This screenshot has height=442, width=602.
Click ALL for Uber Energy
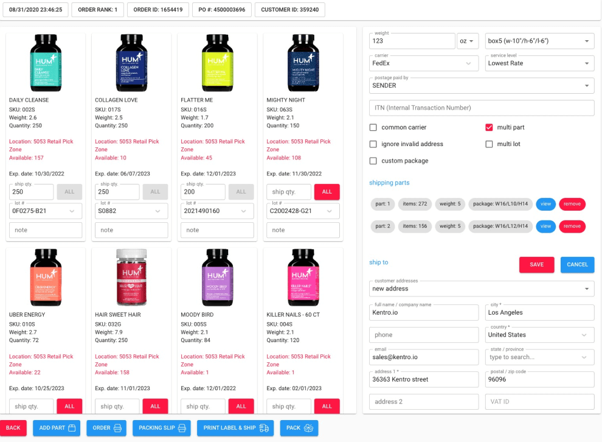(x=69, y=406)
